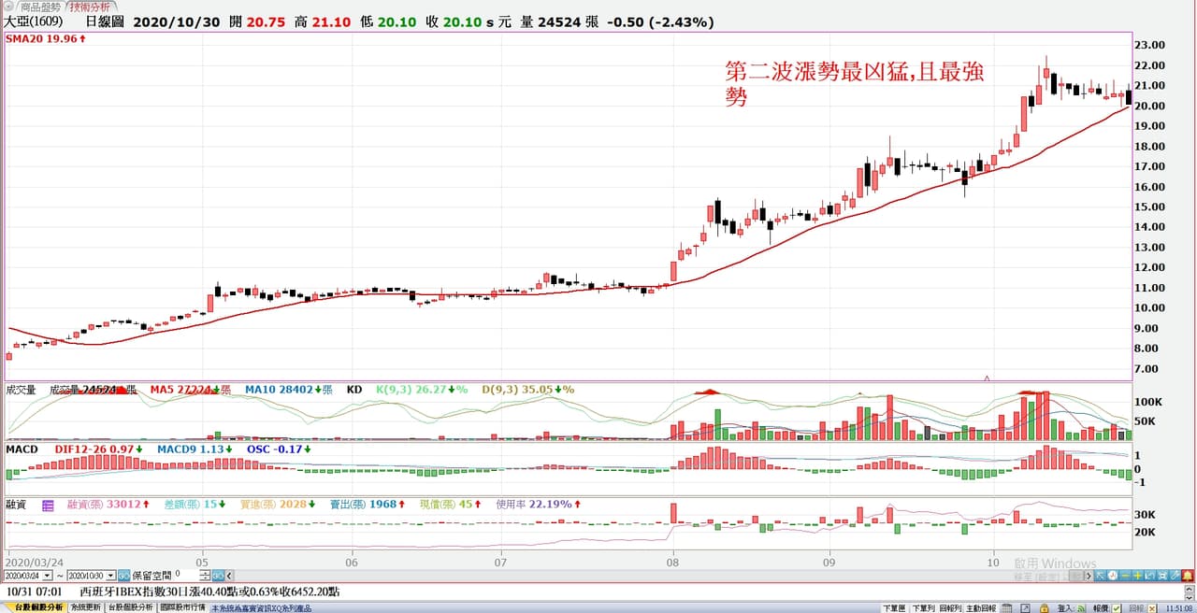Click the 下單匣 order box button
The height and width of the screenshot is (613, 1197).
click(894, 607)
